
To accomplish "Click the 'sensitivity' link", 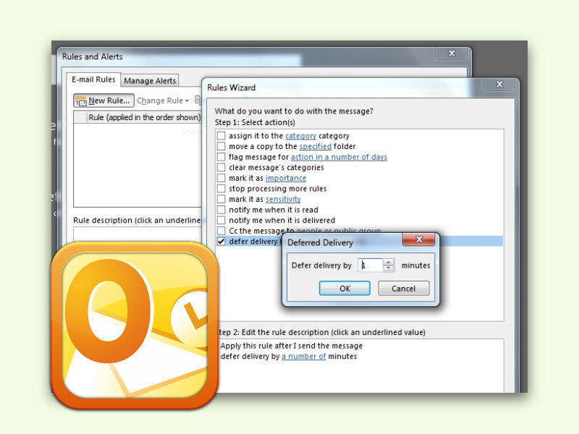I will (283, 199).
